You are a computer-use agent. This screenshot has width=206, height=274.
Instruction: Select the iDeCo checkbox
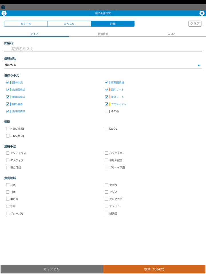[x=106, y=129]
